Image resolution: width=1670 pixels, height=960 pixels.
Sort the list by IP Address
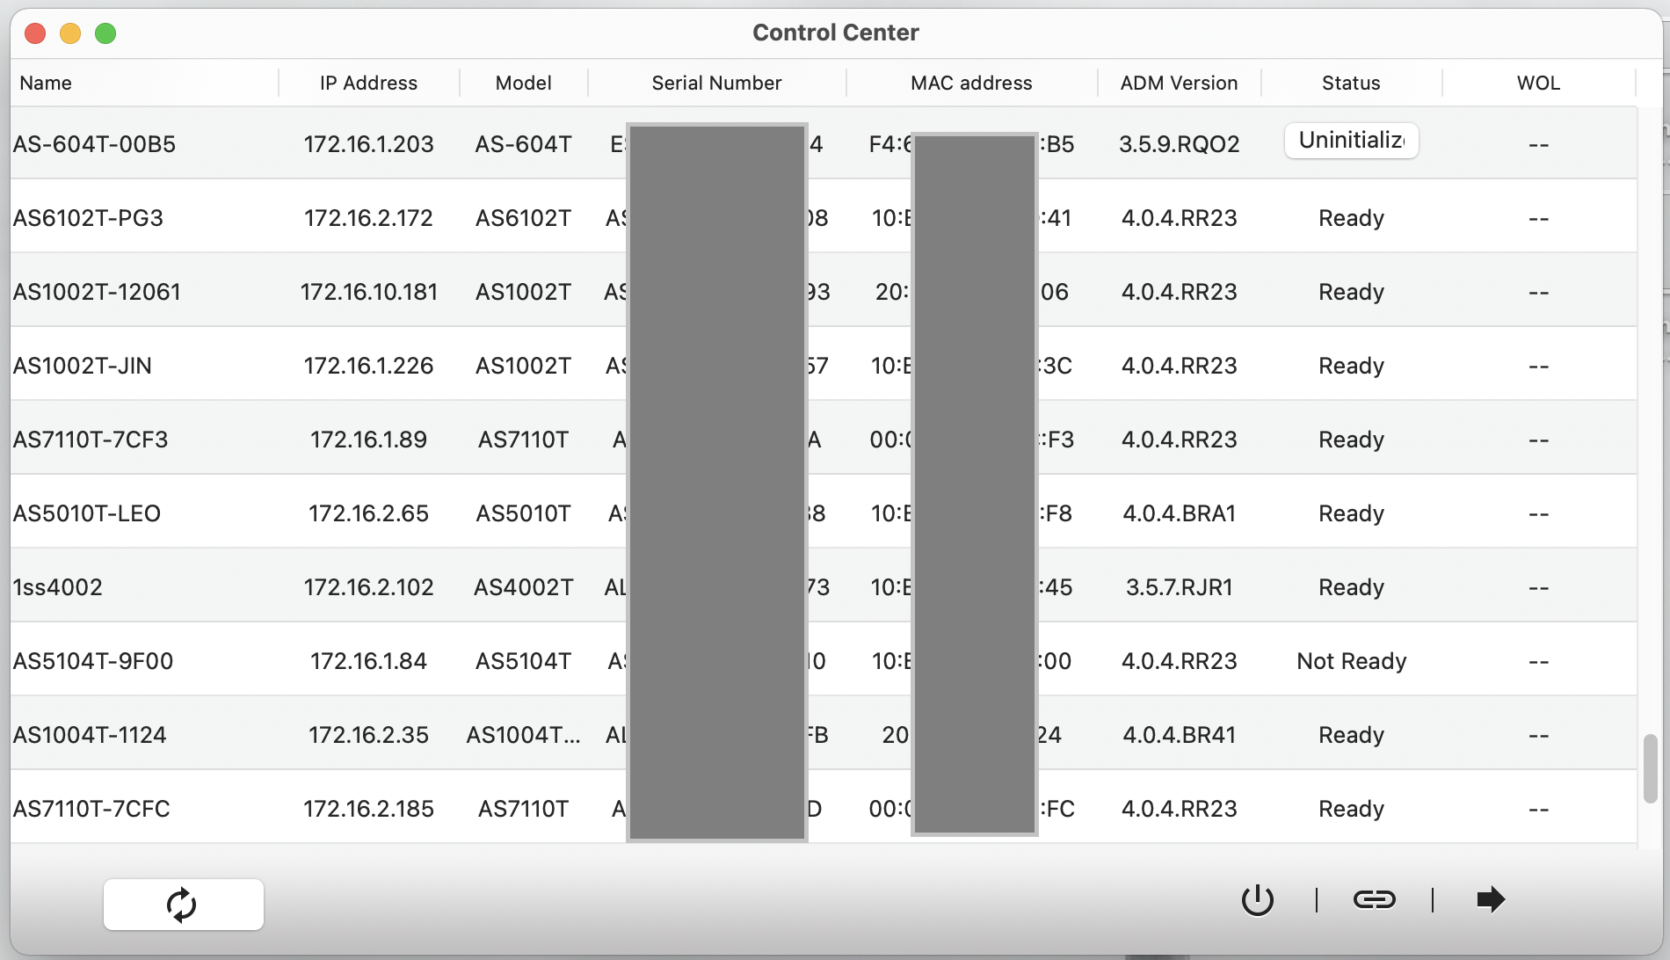[368, 83]
